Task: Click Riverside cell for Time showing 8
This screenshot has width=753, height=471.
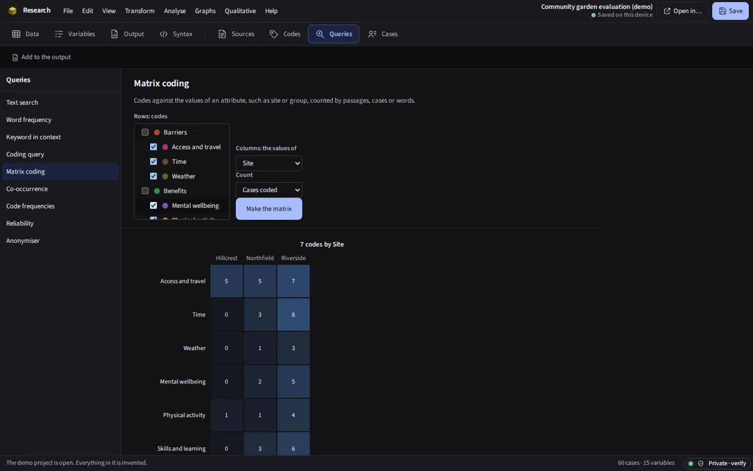Action: pos(293,315)
